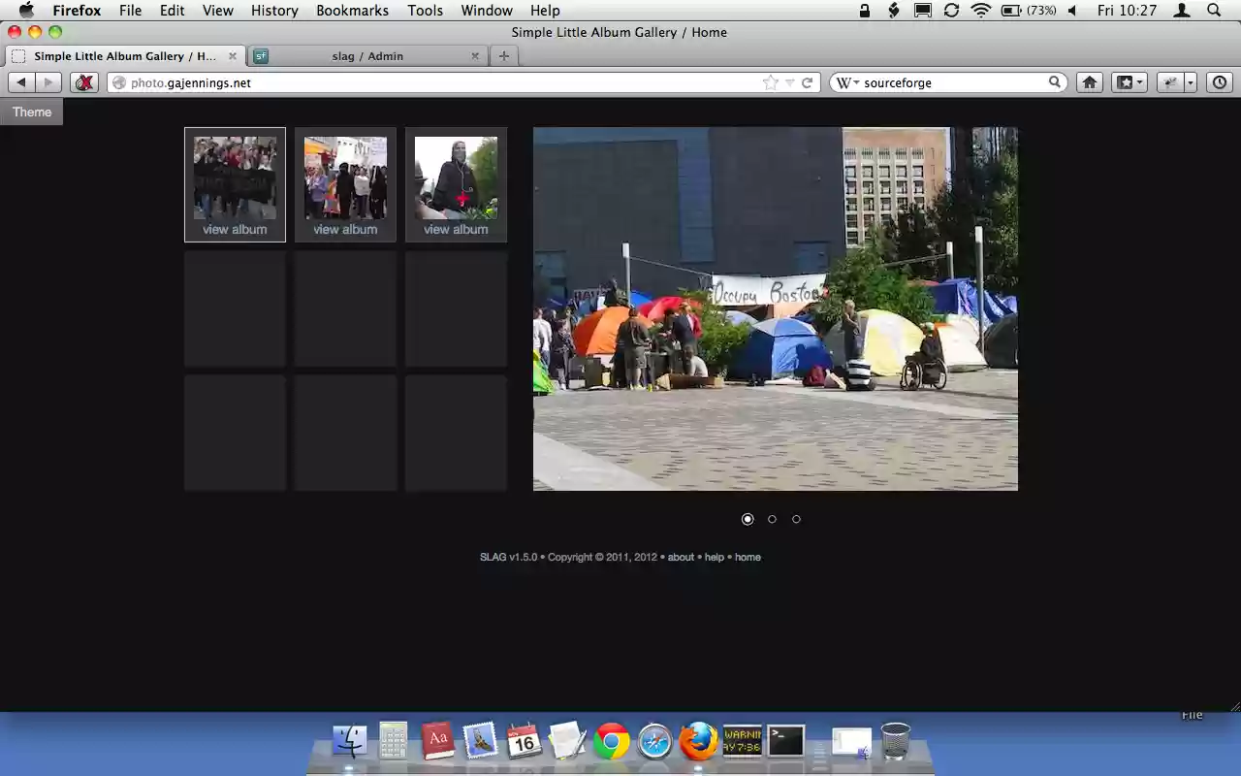This screenshot has height=776, width=1241.
Task: Expand the search engine dropdown
Action: [x=847, y=82]
